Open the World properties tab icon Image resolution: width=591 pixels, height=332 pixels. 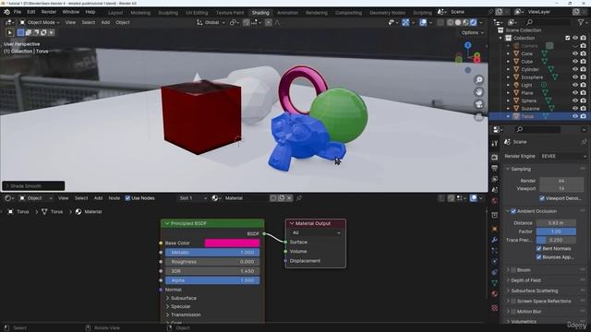[x=495, y=201]
